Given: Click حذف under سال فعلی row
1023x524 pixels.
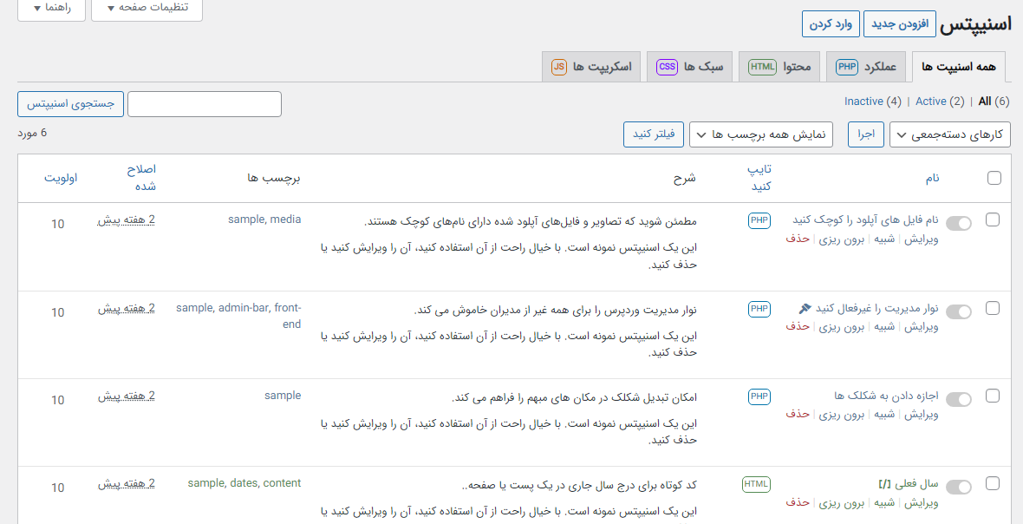Looking at the screenshot, I should pos(798,502).
